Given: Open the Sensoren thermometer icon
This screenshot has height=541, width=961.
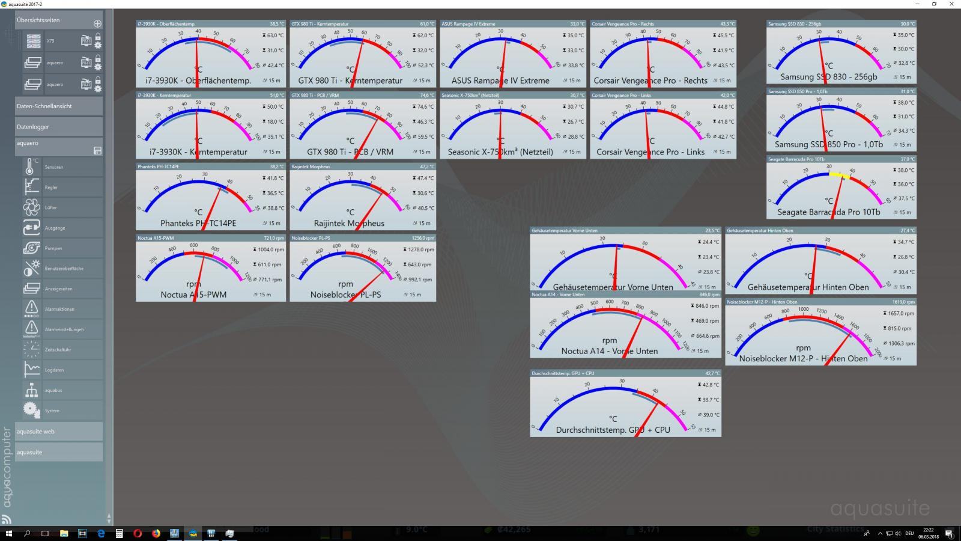Looking at the screenshot, I should click(31, 167).
